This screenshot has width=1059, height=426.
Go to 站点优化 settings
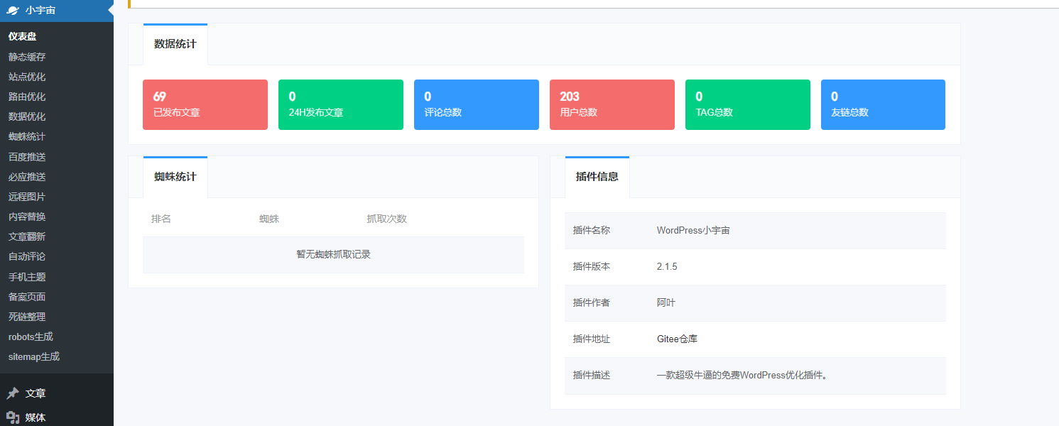[27, 77]
